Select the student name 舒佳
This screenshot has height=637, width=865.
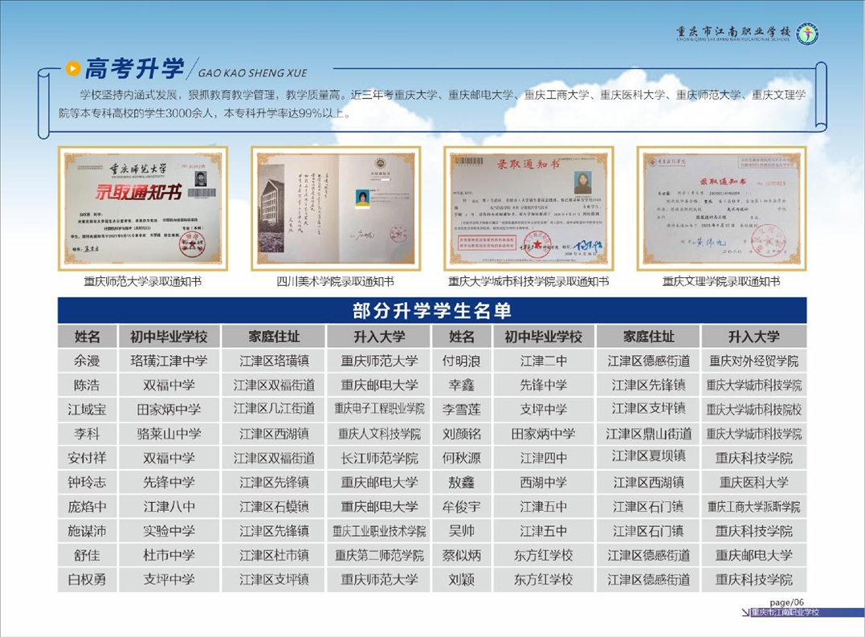(x=88, y=555)
